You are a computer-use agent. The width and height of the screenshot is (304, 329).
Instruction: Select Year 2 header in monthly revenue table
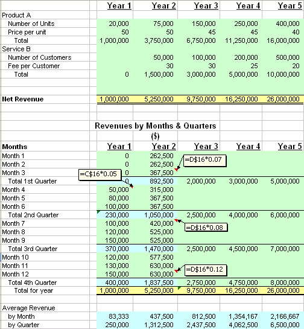click(163, 146)
